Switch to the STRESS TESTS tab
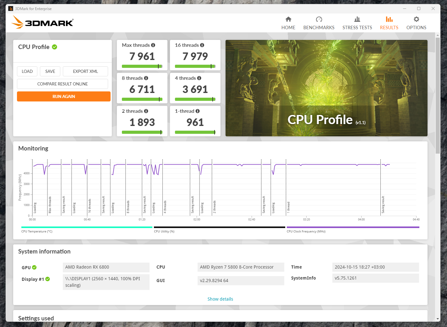447x327 pixels. (x=357, y=23)
